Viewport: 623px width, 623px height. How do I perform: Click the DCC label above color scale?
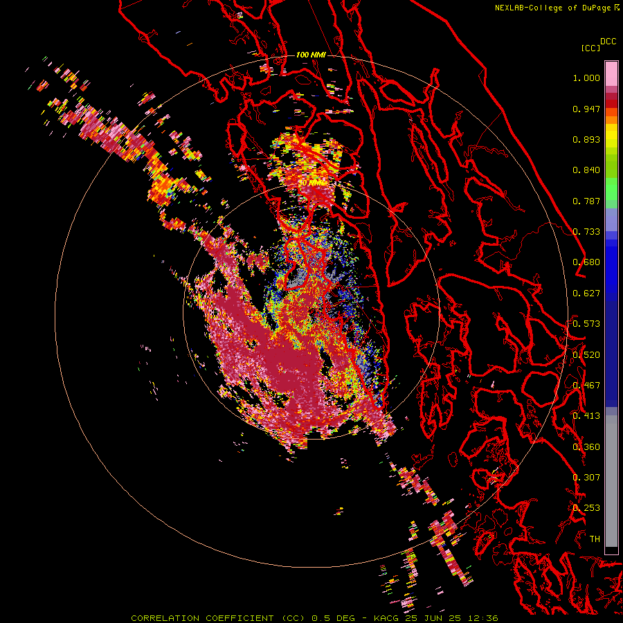[608, 42]
